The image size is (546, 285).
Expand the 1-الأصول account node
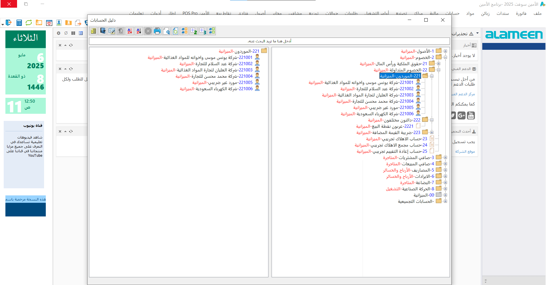tap(445, 51)
